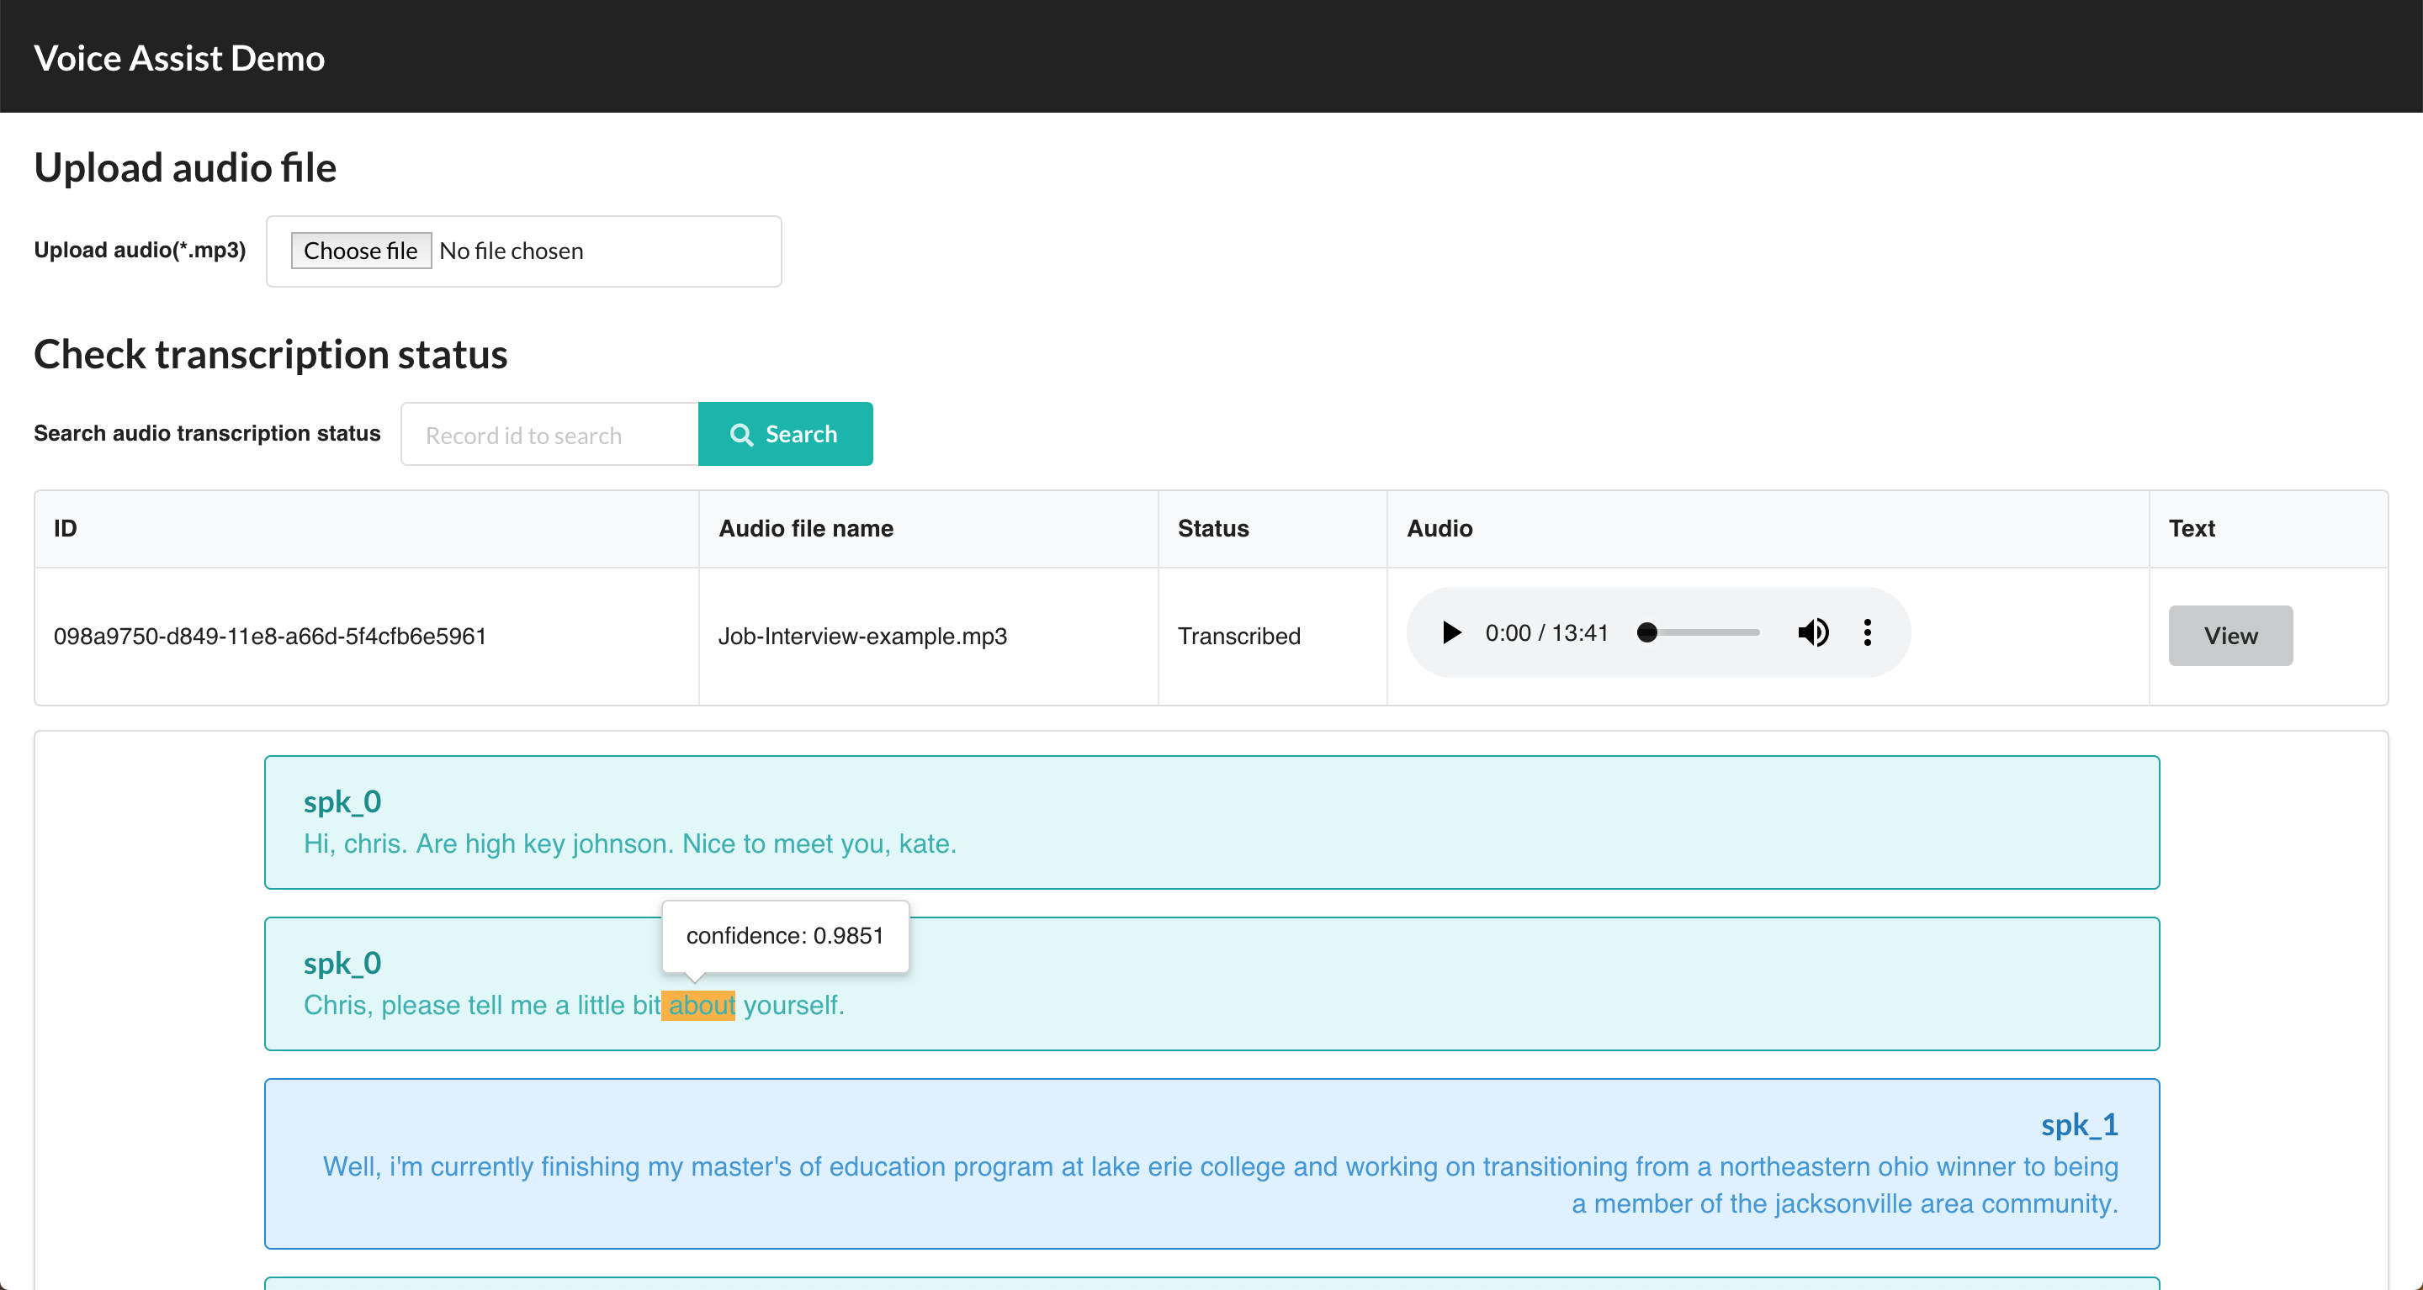This screenshot has width=2423, height=1290.
Task: Mute the audio player volume
Action: click(x=1812, y=632)
